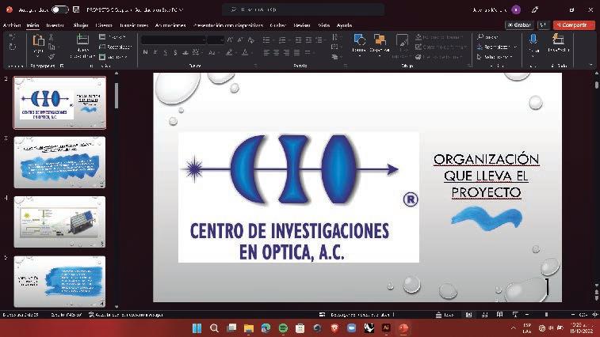Toggle Italic (K) formatting
This screenshot has height=337, width=600.
[x=155, y=52]
